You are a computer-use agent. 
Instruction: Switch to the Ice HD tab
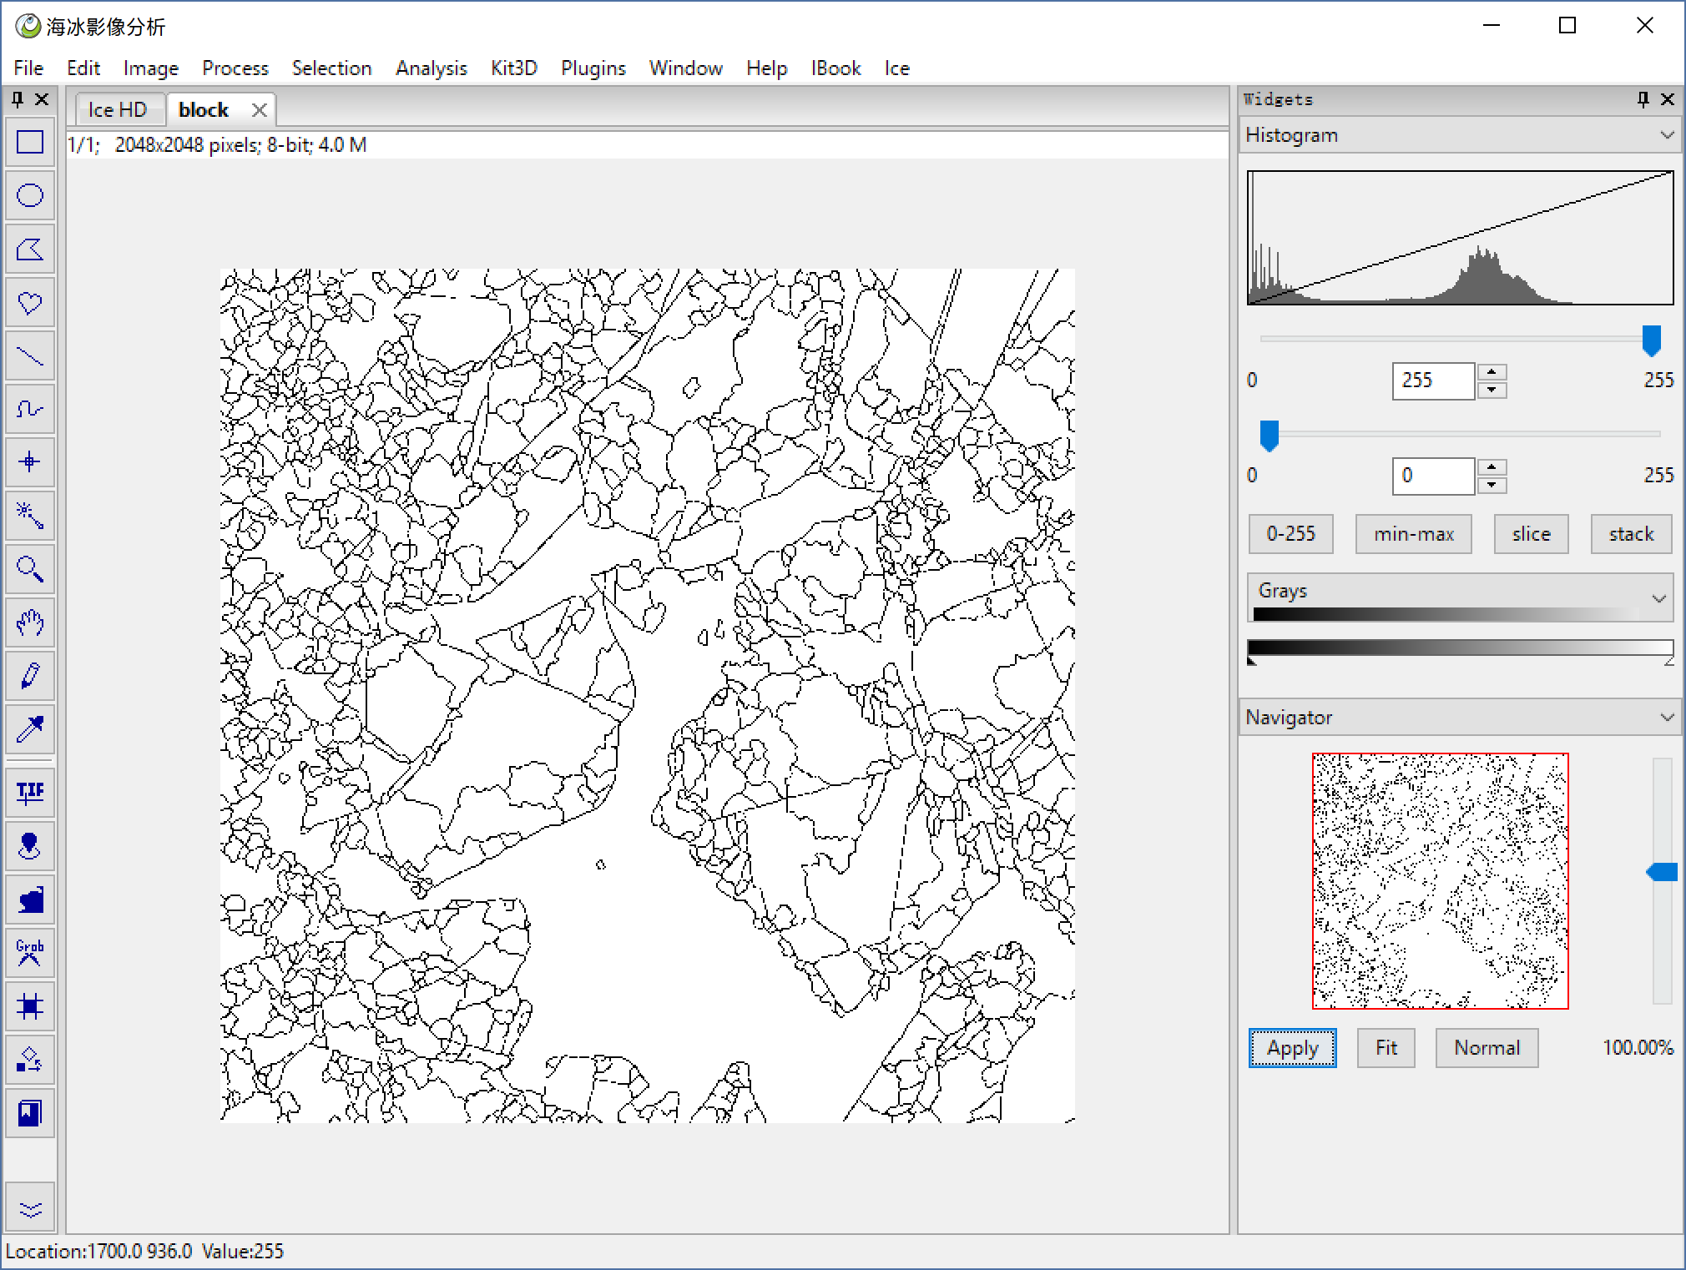pos(118,110)
